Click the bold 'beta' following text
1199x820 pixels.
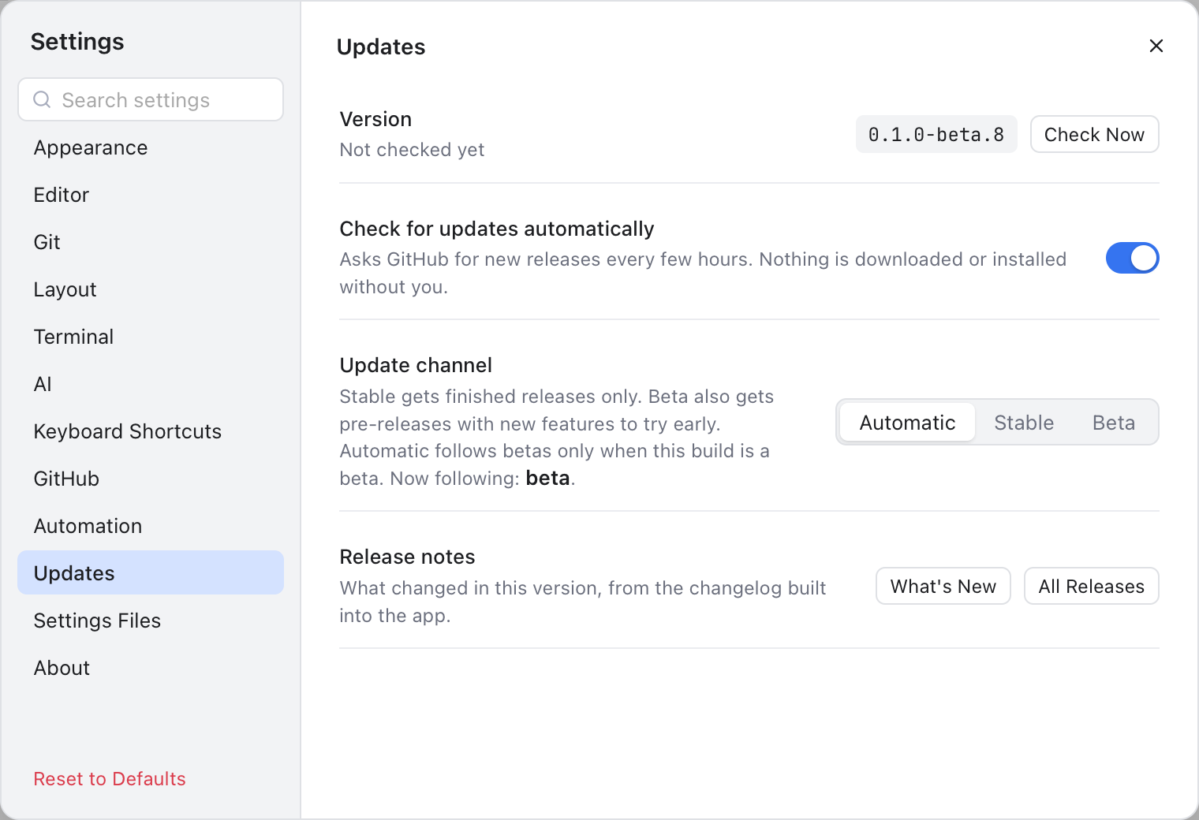pyautogui.click(x=547, y=479)
